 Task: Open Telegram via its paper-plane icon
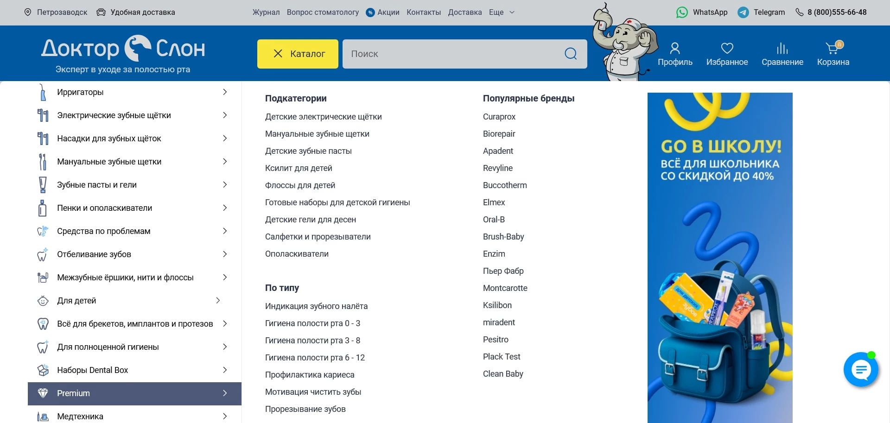coord(743,13)
